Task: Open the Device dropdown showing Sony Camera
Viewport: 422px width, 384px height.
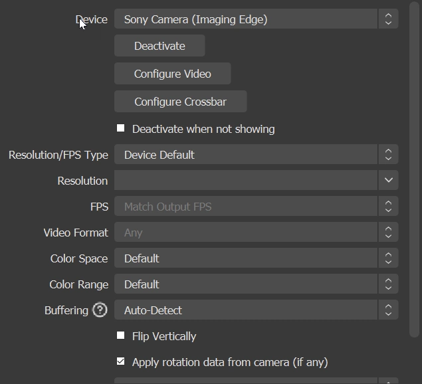Action: tap(246, 19)
